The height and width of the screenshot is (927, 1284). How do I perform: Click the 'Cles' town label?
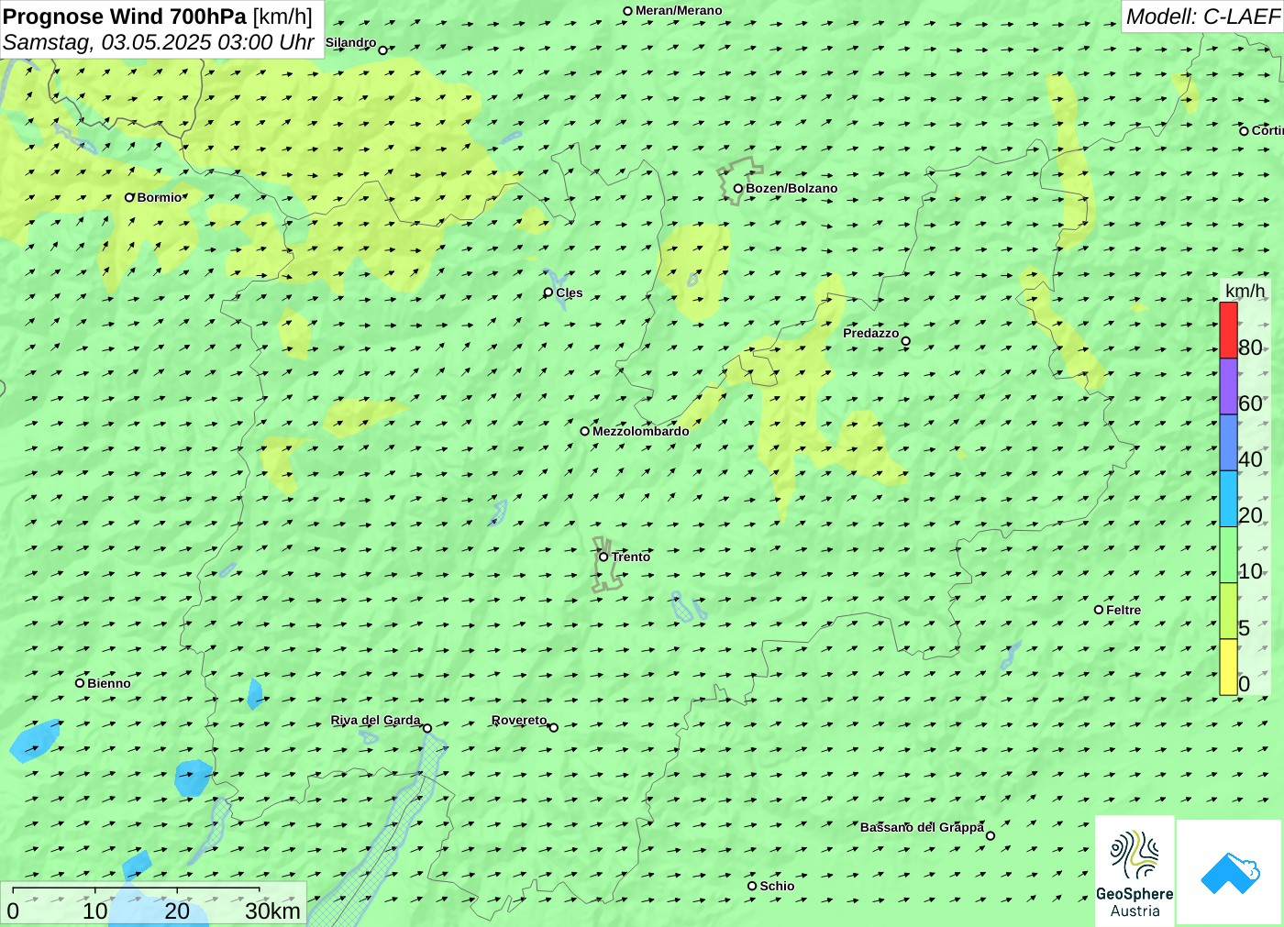coord(570,292)
